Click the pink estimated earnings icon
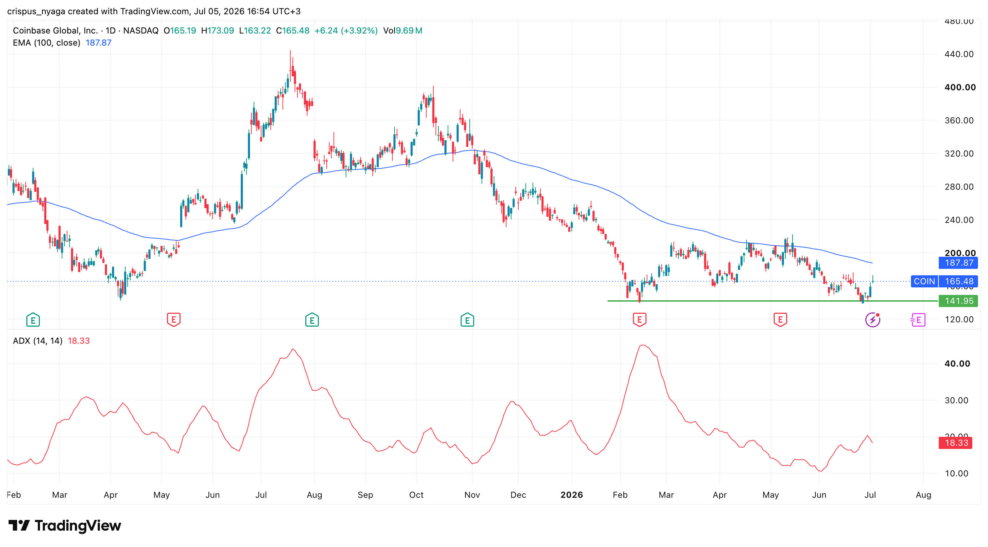The width and height of the screenshot is (988, 547). pos(918,320)
